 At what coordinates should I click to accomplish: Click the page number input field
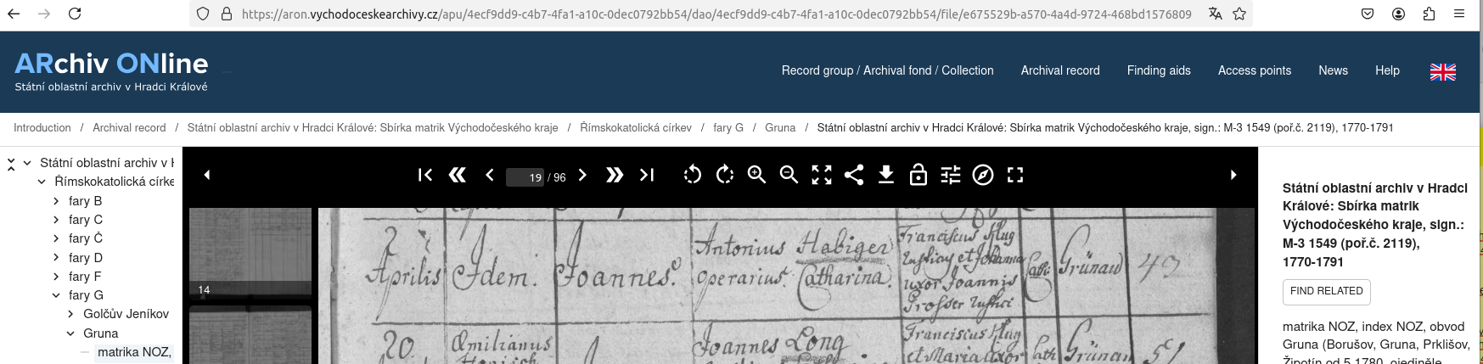click(x=525, y=176)
